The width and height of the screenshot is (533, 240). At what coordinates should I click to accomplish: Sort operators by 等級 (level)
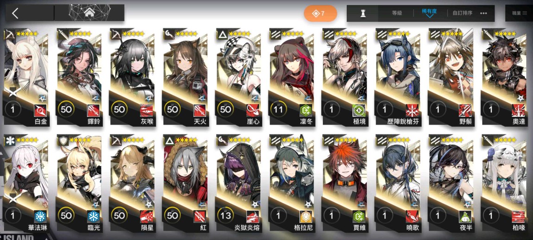point(397,13)
